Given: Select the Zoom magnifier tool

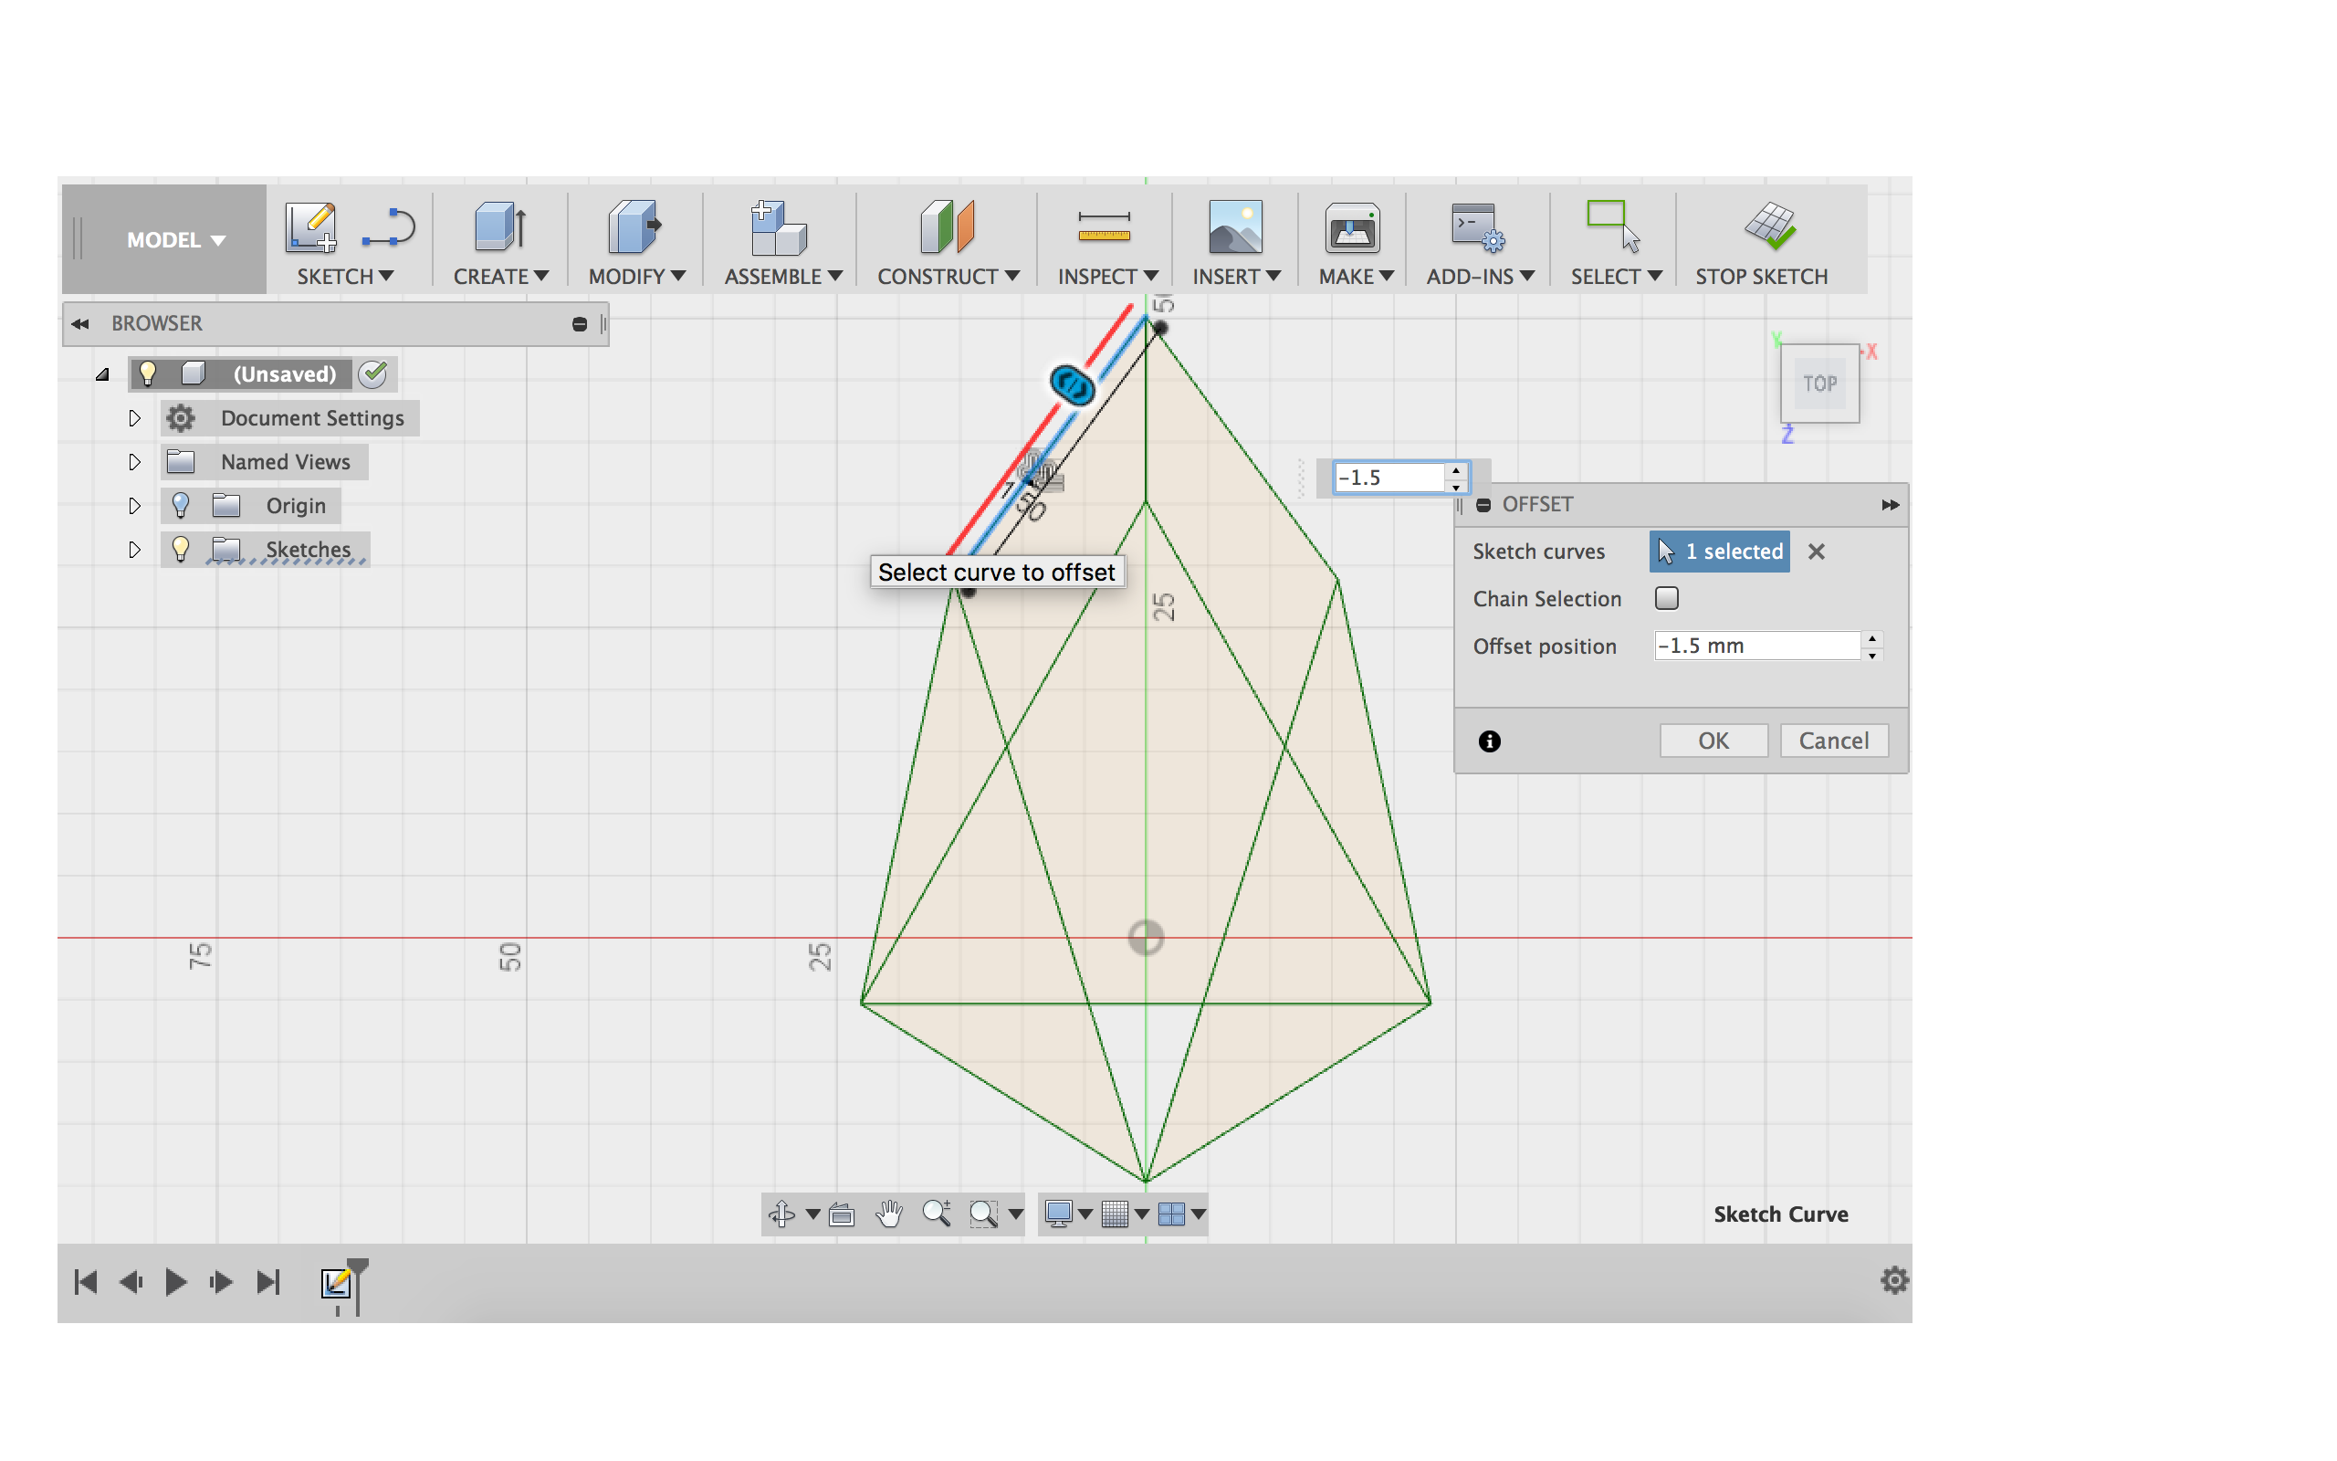Looking at the screenshot, I should 936,1213.
